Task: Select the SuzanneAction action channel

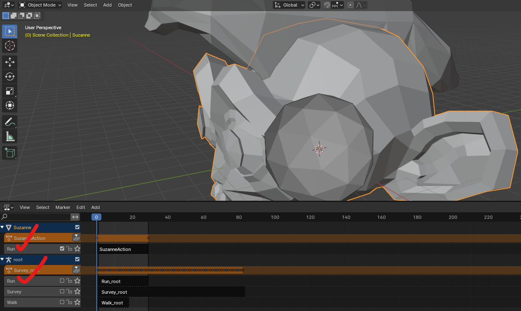Action: pyautogui.click(x=38, y=238)
